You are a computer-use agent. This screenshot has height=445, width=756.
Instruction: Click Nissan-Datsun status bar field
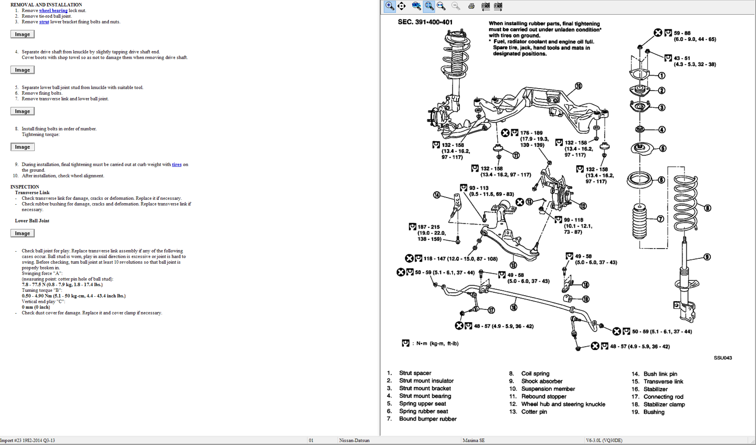[354, 440]
